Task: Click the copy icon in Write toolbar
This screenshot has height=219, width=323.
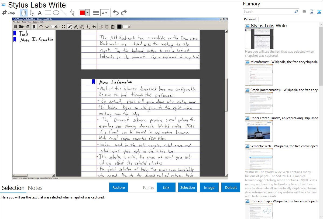Action: pos(107,27)
